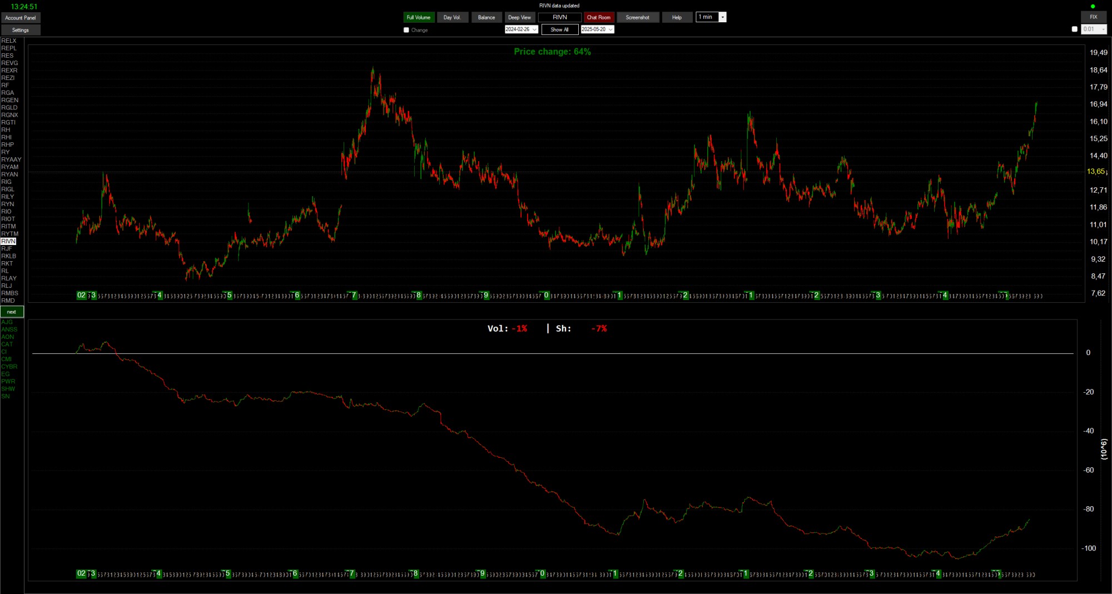Select ticker RKT in the list

coord(7,263)
